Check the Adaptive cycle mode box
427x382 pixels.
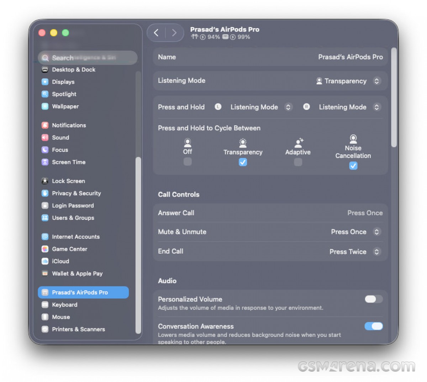click(298, 161)
